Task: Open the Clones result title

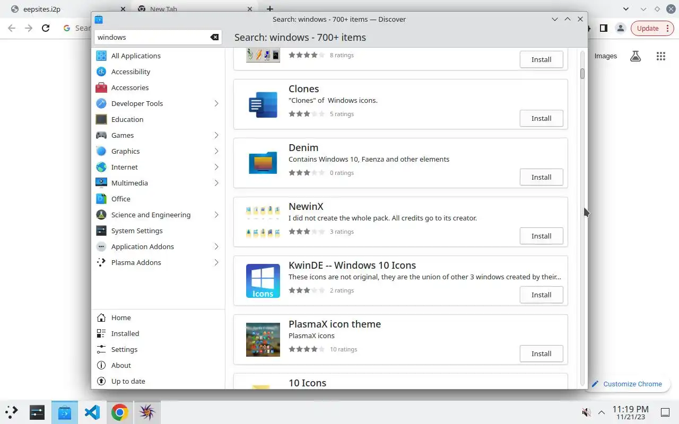Action: 303,89
